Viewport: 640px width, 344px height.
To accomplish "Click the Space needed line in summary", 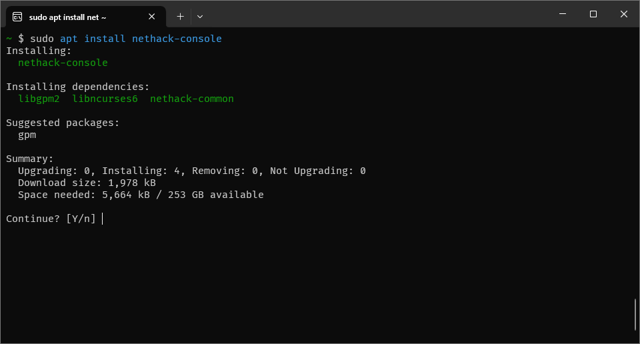I will [x=141, y=195].
